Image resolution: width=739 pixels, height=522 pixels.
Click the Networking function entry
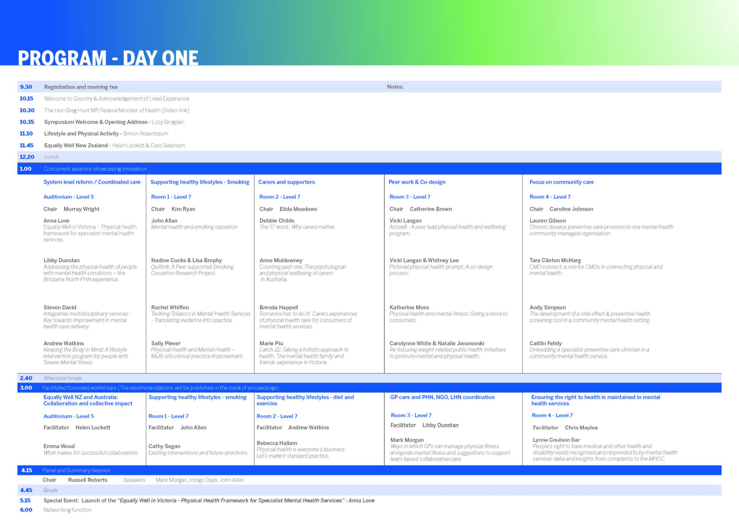tap(67, 510)
